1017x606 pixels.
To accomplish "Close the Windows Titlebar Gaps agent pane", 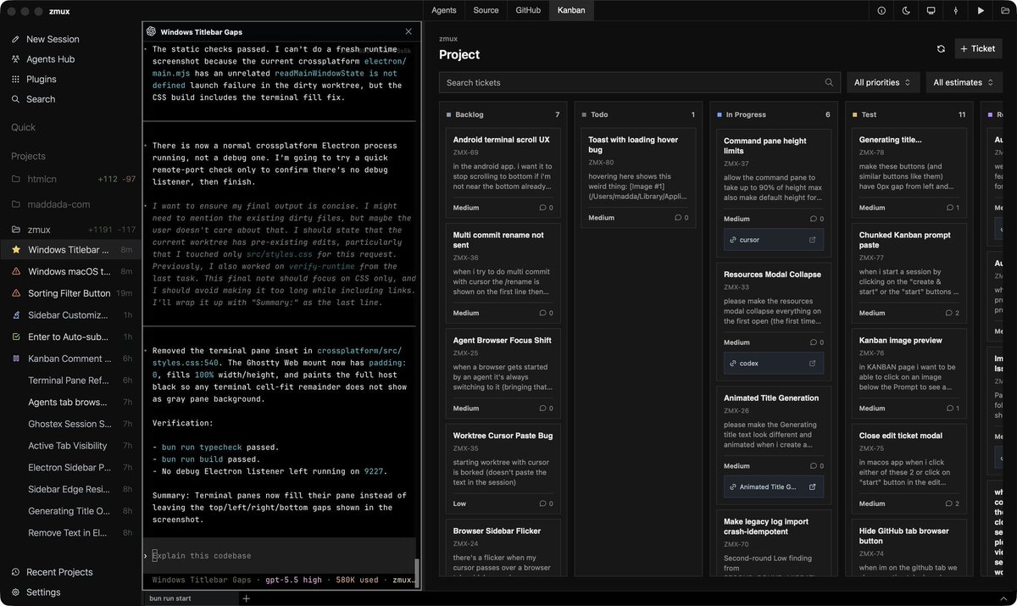I will [408, 31].
